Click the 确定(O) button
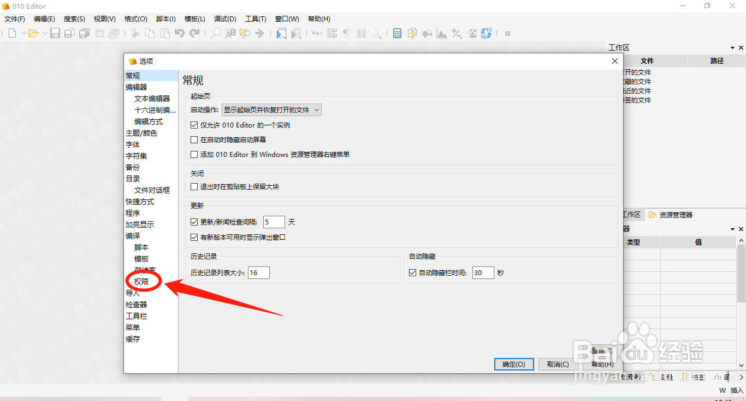746x401 pixels. coord(514,364)
